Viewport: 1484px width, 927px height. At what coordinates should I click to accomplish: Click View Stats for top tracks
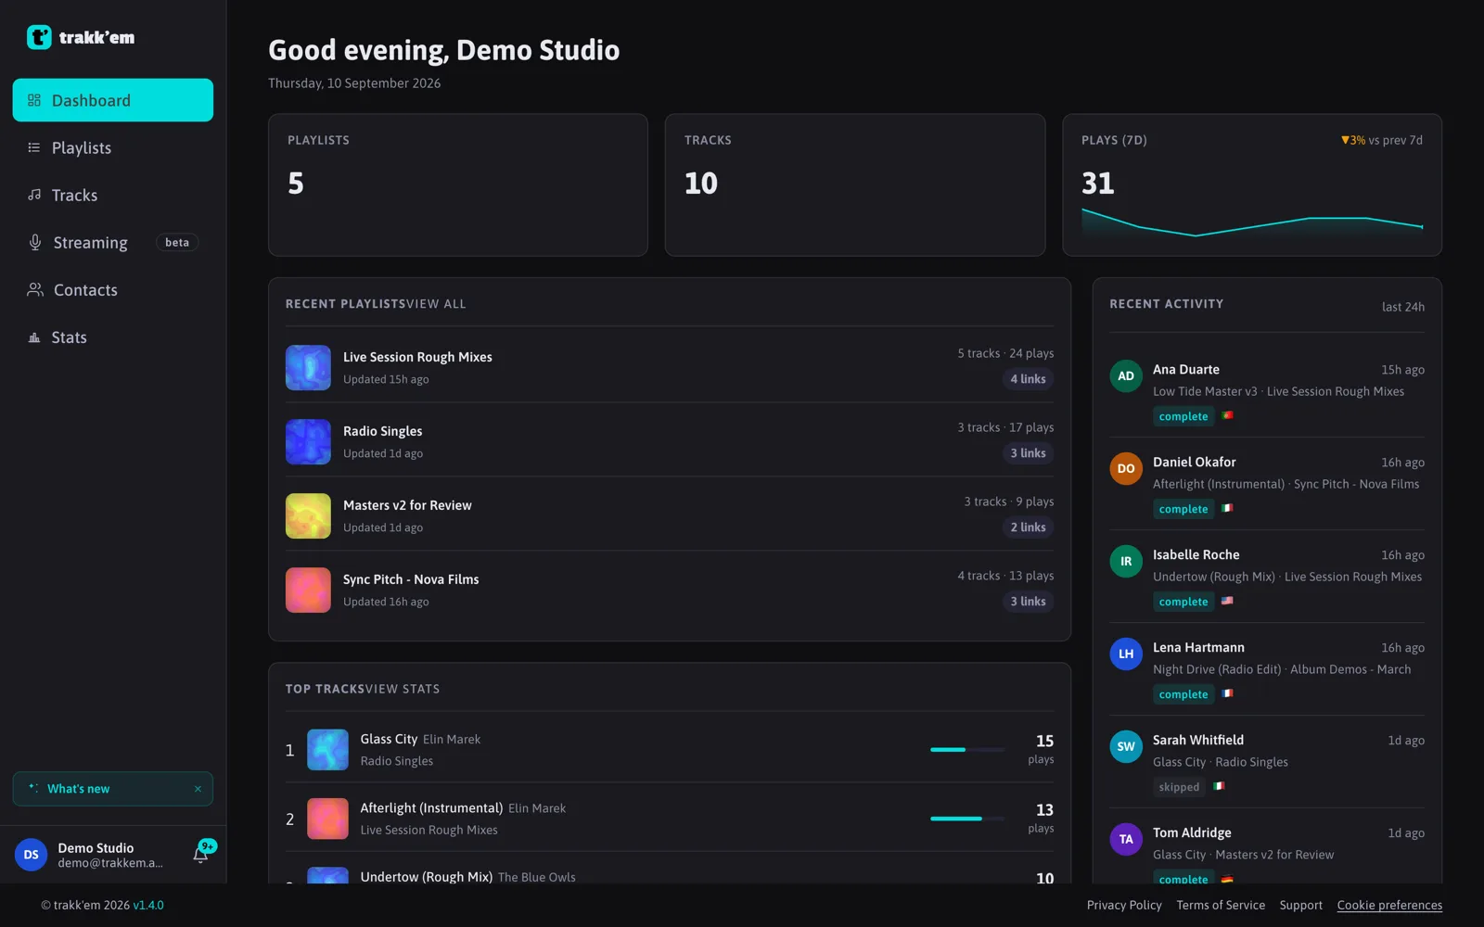coord(403,689)
